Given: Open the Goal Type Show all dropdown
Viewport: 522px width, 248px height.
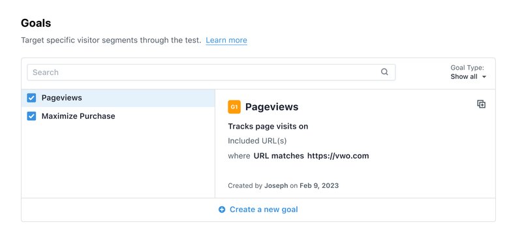Looking at the screenshot, I should pos(468,76).
